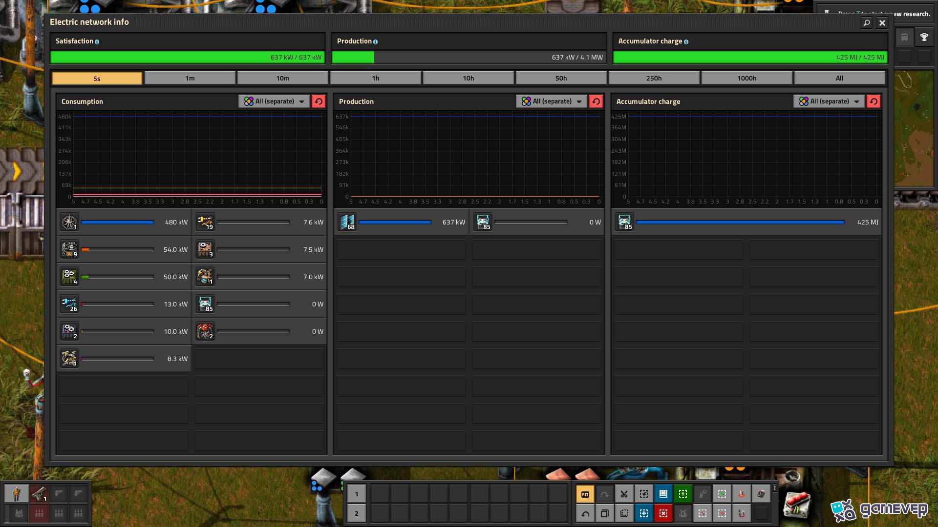The width and height of the screenshot is (938, 527).
Task: Toggle the 54.0 kW consumer with count 9
Action: click(124, 249)
